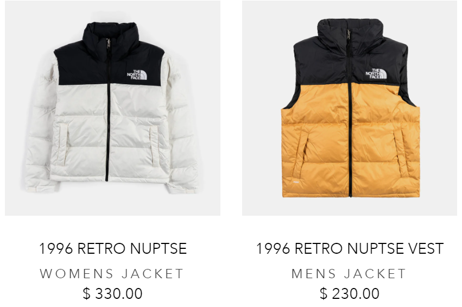Click the white jacket's left-side hand pocket
This screenshot has height=307, width=462.
(x=62, y=144)
